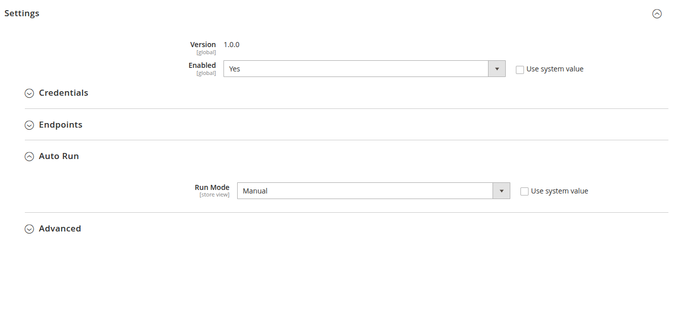
Task: Click the Run Mode dropdown arrow button
Action: [501, 191]
